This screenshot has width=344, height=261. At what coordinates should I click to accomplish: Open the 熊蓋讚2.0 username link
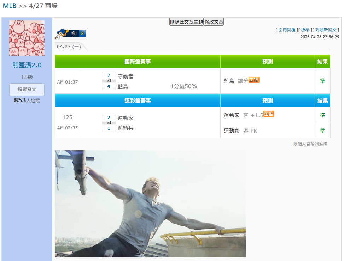(27, 65)
